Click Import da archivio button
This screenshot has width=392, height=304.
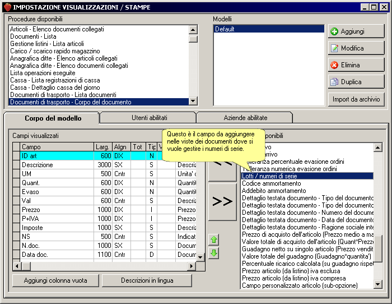pos(356,99)
